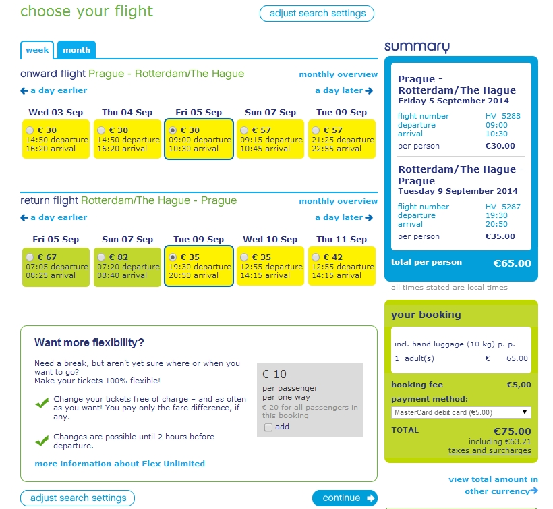The width and height of the screenshot is (553, 509).
Task: Switch to the month tab
Action: pyautogui.click(x=77, y=50)
